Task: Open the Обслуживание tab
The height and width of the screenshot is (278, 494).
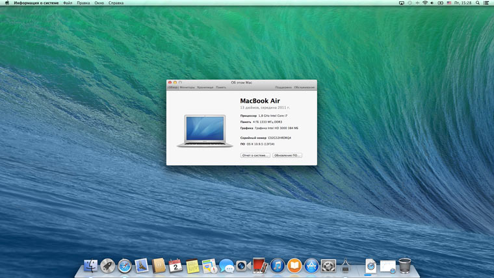Action: (304, 87)
